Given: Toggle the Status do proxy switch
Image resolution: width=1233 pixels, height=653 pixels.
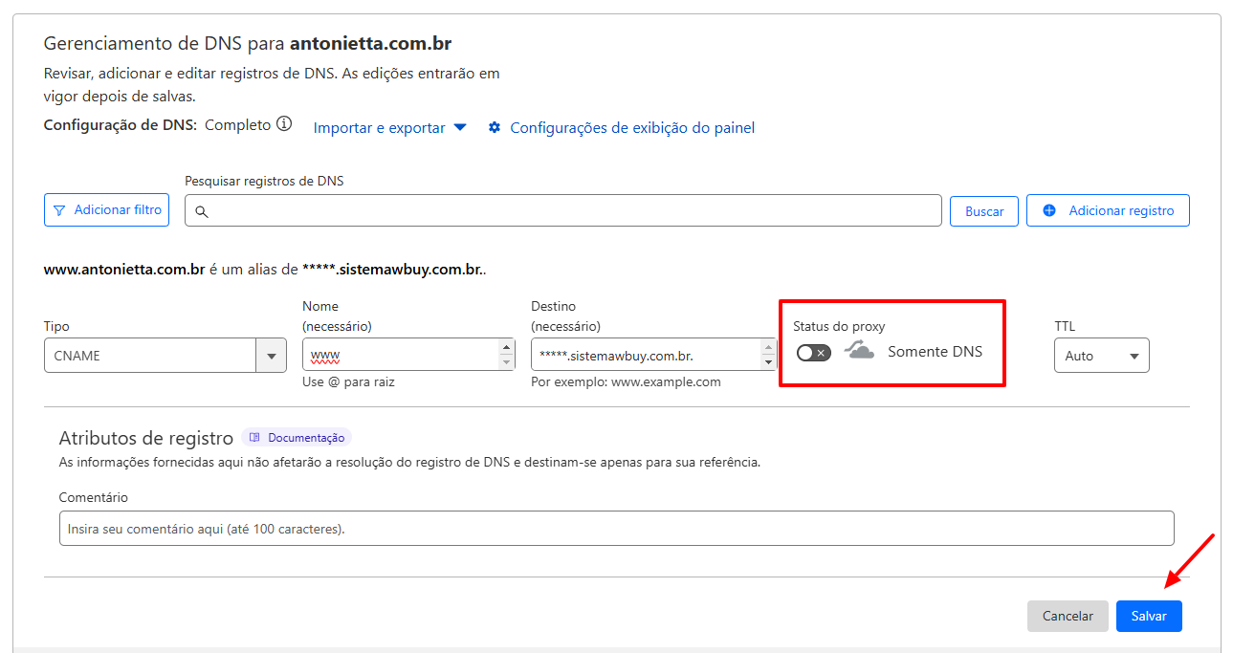Looking at the screenshot, I should (813, 353).
